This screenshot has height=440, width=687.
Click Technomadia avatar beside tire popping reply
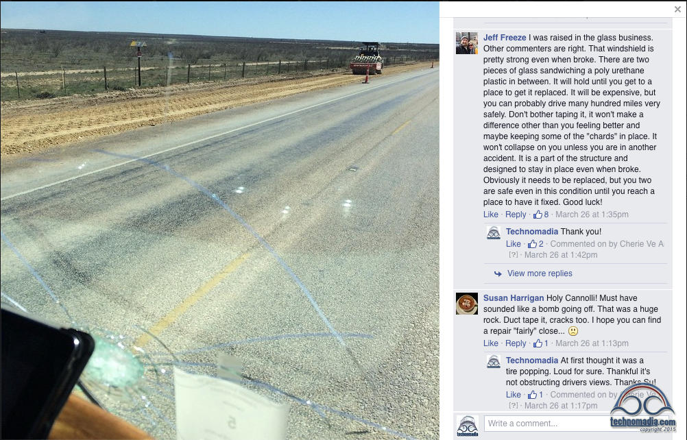click(494, 362)
